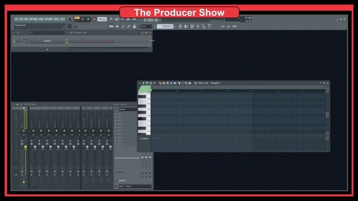Toggle typing keyboard to piano icon
Image resolution: width=358 pixels, height=201 pixels.
(111, 26)
